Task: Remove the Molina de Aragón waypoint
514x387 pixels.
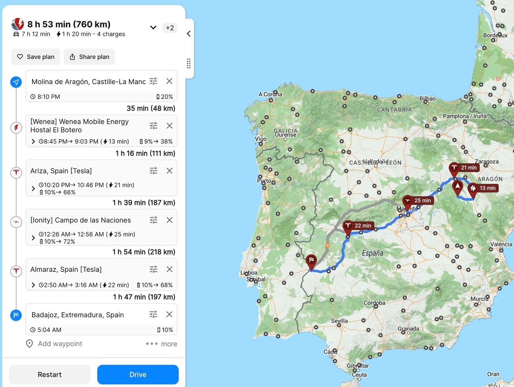Action: pyautogui.click(x=169, y=81)
